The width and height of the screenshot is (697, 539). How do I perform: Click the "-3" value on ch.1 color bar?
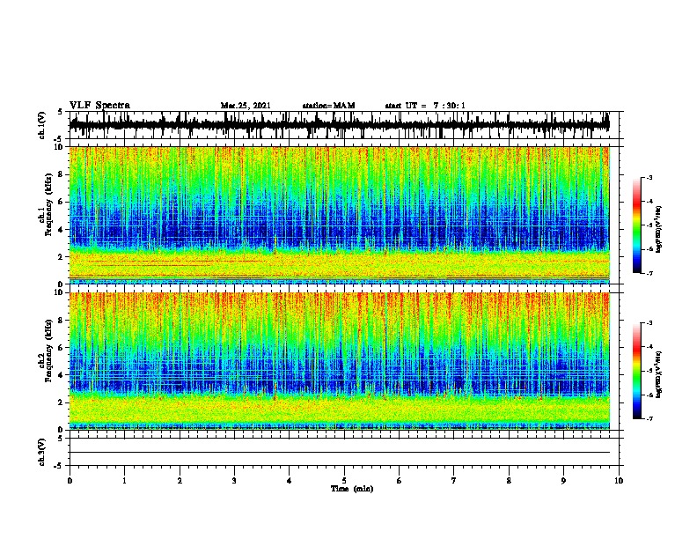[649, 178]
